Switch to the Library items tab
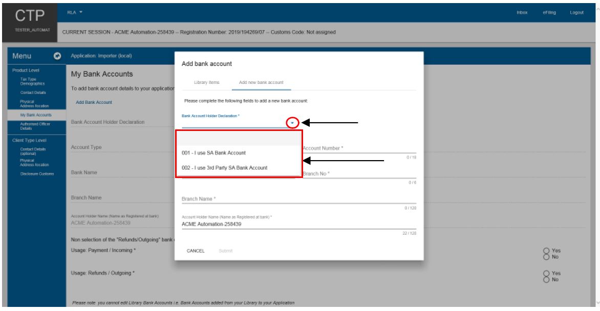Screen dimensions: 600x311 click(x=207, y=82)
